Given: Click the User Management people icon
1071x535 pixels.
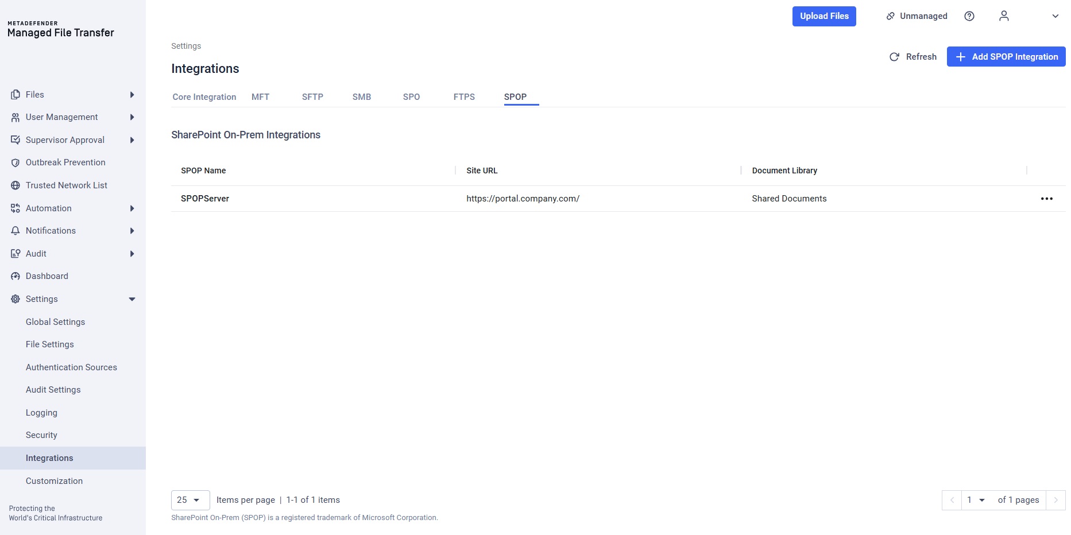Looking at the screenshot, I should [x=16, y=117].
